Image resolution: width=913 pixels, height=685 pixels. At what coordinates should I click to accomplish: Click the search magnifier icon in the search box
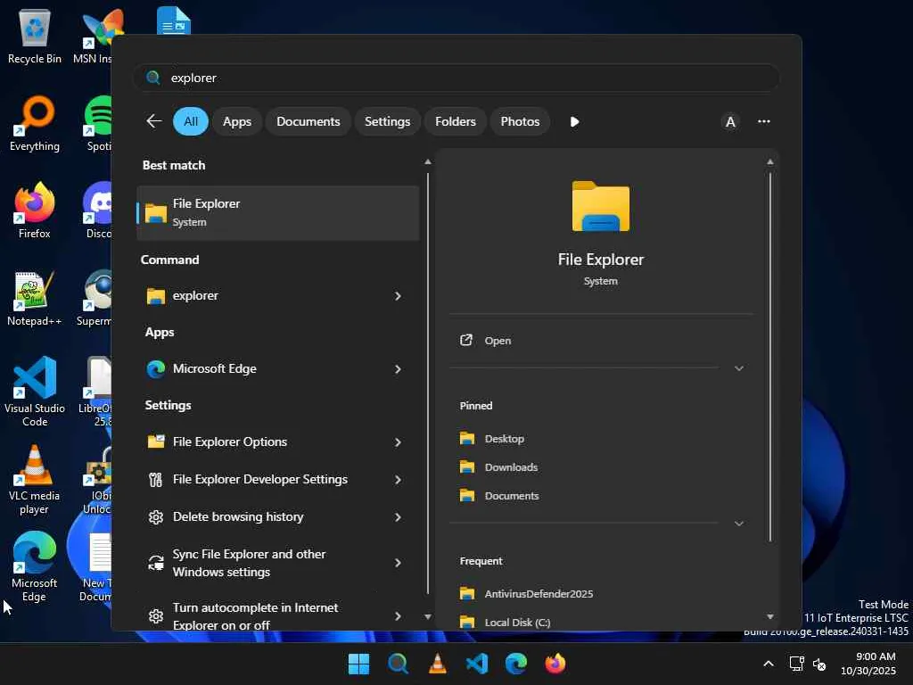(x=153, y=78)
